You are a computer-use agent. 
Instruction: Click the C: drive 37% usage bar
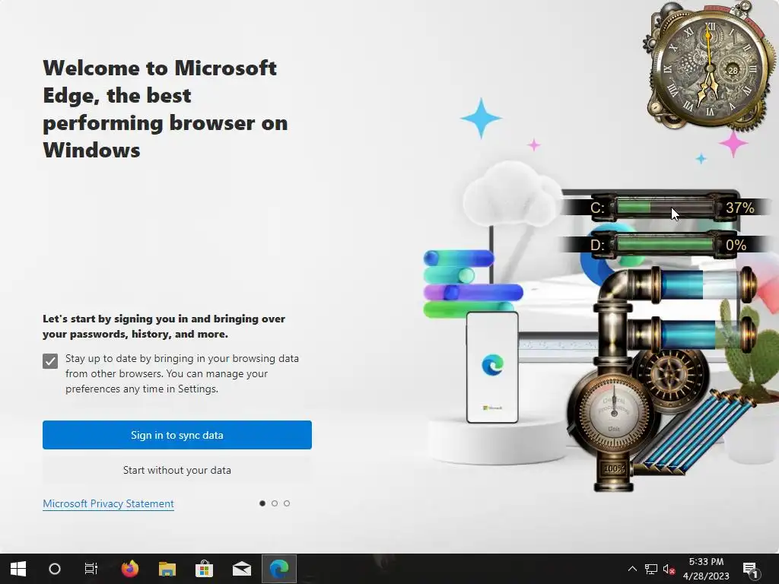coord(665,207)
